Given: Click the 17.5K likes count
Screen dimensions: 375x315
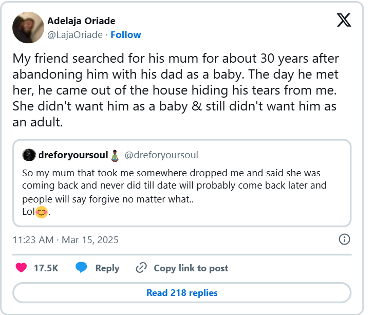Looking at the screenshot, I should 46,268.
